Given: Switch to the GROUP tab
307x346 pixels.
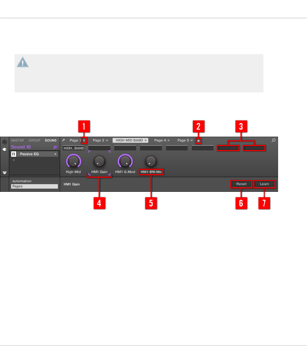Looking at the screenshot, I should [x=34, y=140].
